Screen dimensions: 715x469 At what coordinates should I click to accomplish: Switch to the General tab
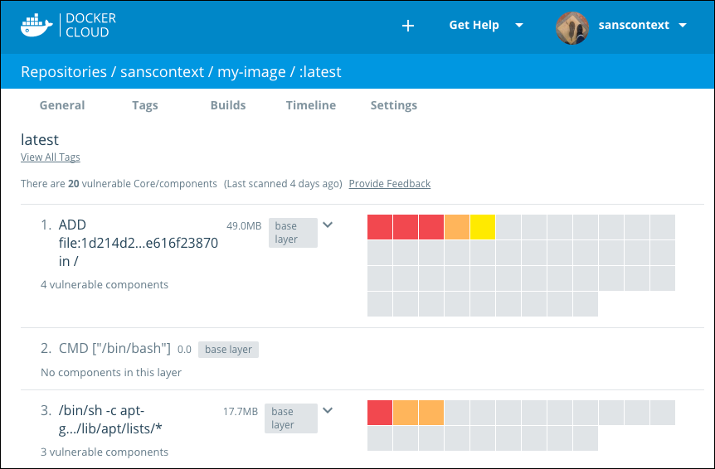(62, 105)
